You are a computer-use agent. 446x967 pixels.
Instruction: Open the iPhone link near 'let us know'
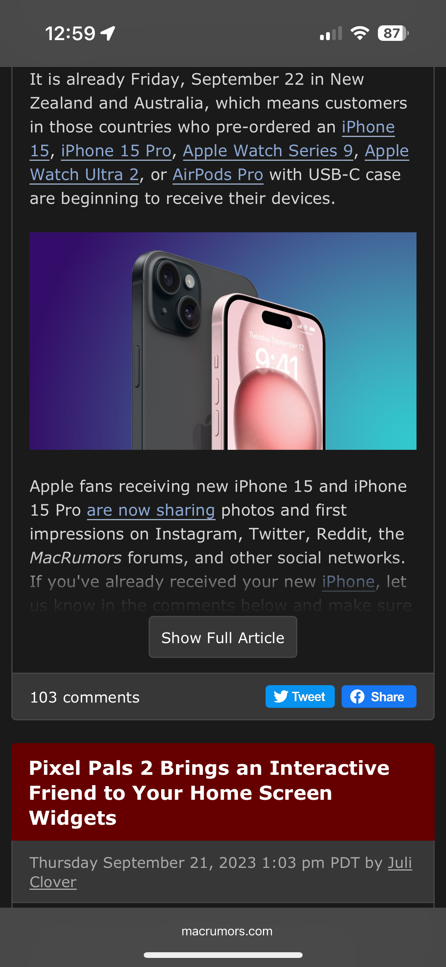pyautogui.click(x=348, y=582)
